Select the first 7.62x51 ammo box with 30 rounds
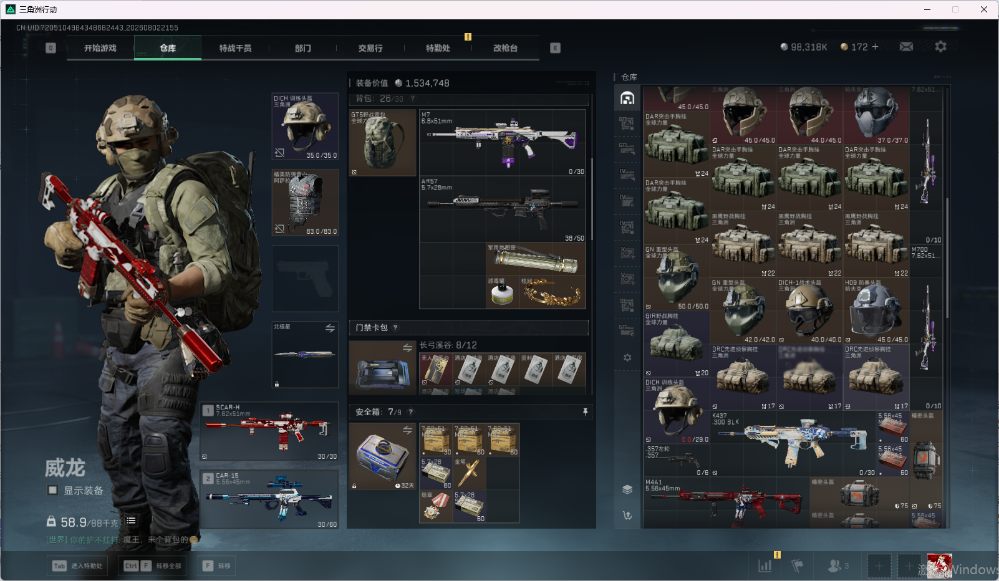Screen dimensions: 999x581 (436, 440)
